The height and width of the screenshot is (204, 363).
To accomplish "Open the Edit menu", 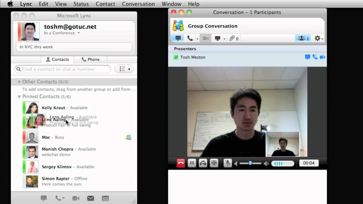I will [43, 4].
